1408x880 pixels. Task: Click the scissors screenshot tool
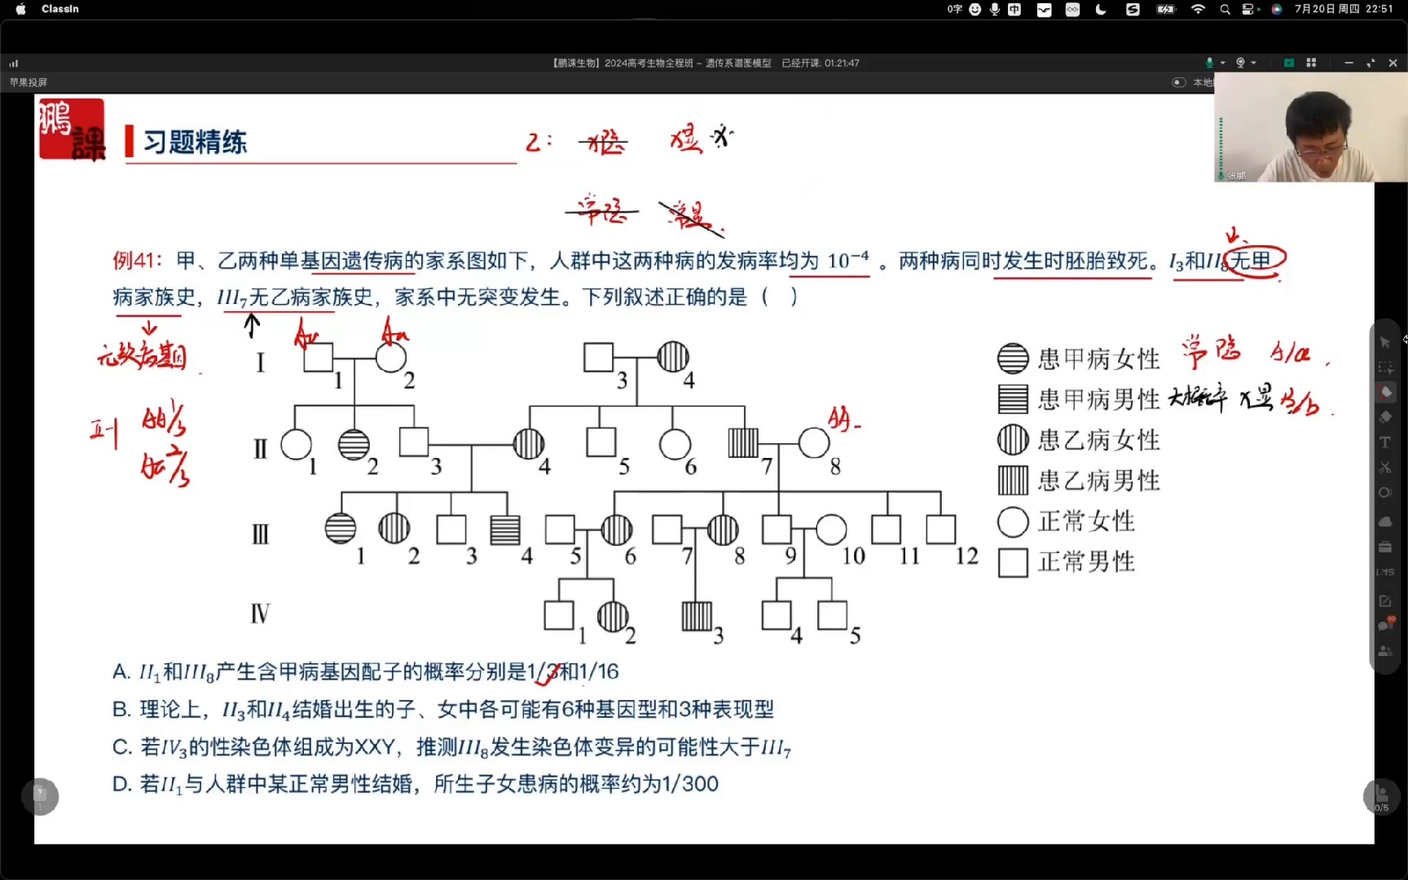coord(1384,468)
